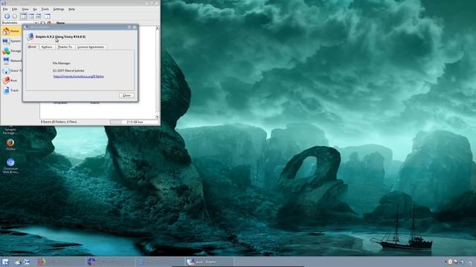This screenshot has width=476, height=267.
Task: Click the scroll up arrow in the file view
Action: 157,28
